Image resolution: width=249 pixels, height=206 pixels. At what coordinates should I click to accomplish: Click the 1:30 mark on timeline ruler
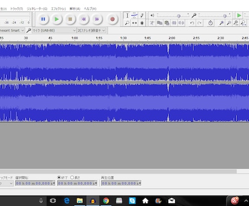(123, 38)
